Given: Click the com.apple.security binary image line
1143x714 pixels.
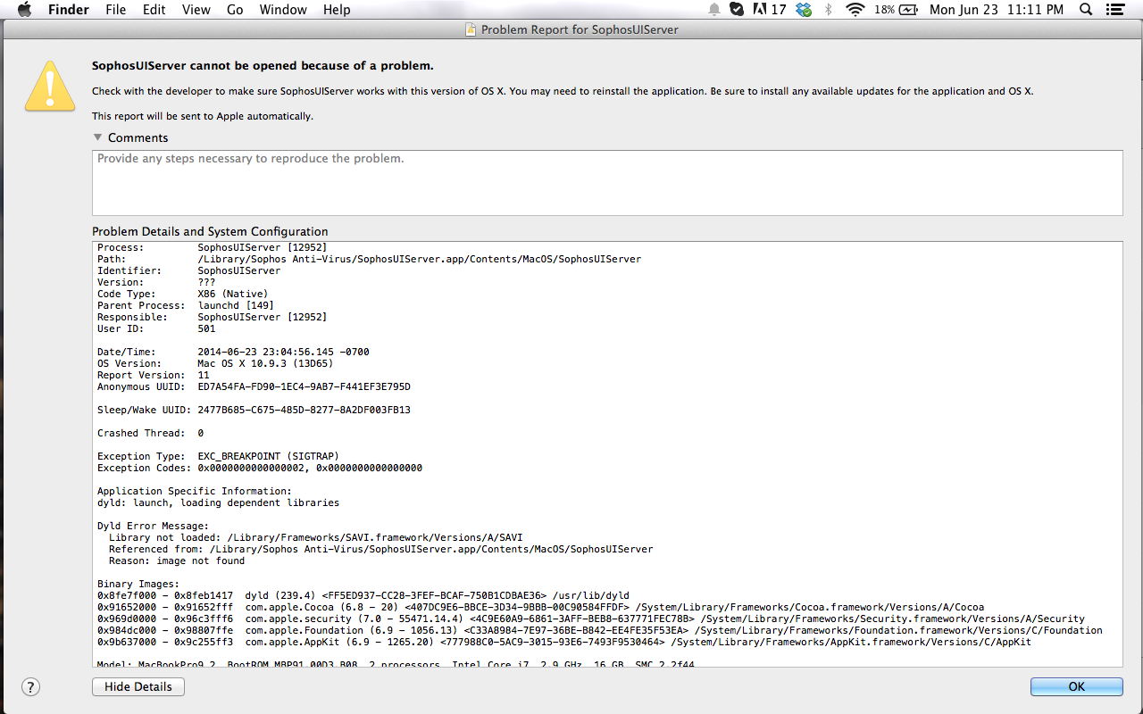Looking at the screenshot, I should pyautogui.click(x=591, y=619).
